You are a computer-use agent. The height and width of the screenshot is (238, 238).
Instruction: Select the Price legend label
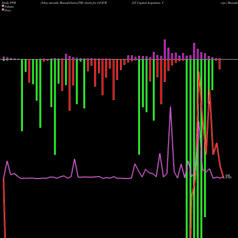8,10
